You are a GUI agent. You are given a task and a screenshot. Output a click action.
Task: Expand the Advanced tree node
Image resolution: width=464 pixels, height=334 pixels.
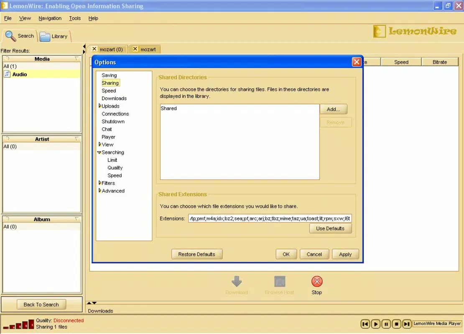[x=100, y=191]
